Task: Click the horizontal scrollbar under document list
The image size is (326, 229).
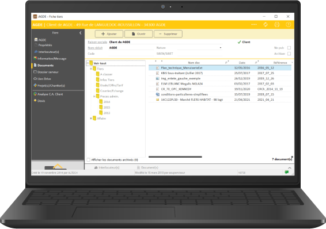Action: [175, 157]
